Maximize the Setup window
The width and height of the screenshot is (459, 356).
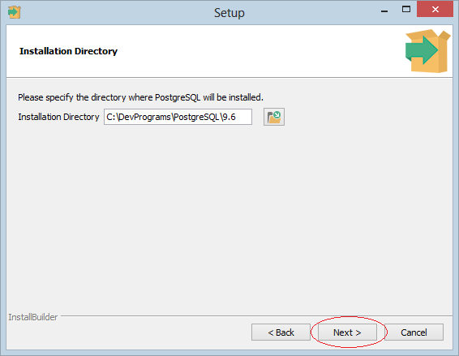[406, 10]
